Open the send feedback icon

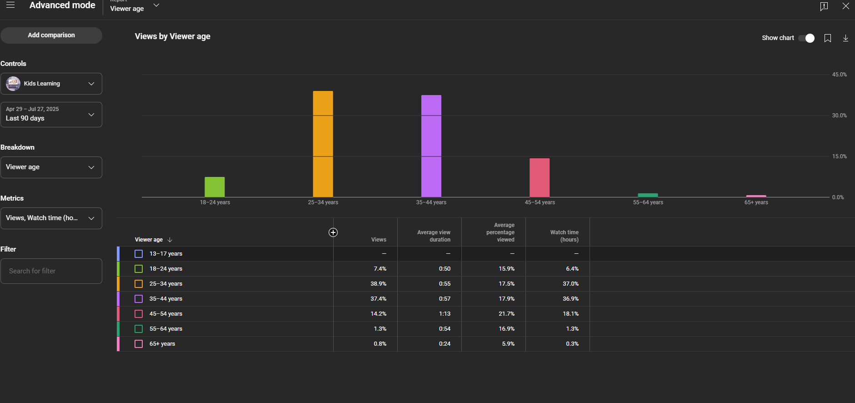pos(824,6)
